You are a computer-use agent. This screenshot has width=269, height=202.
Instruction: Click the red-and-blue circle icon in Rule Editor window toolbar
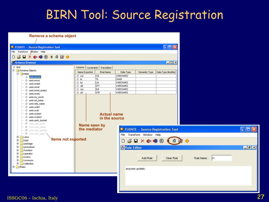[155, 141]
